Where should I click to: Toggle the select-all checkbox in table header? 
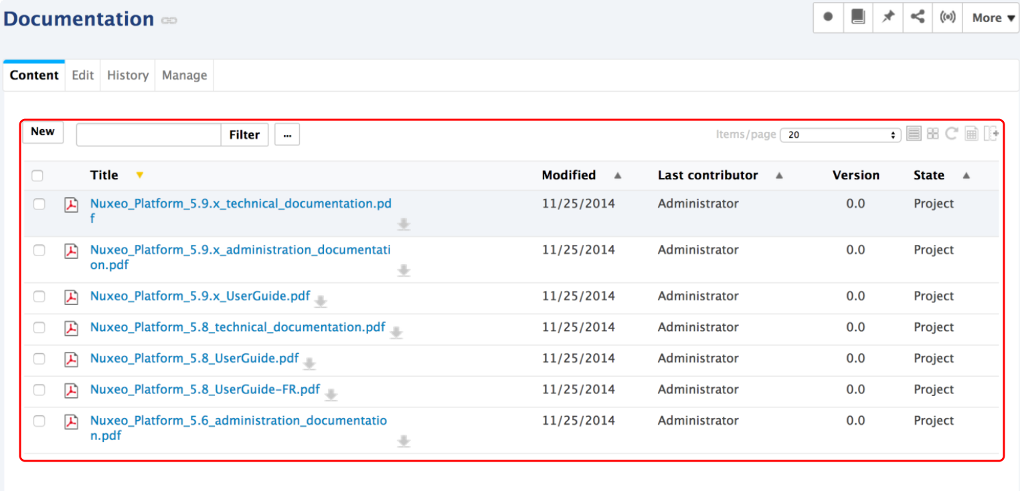37,176
